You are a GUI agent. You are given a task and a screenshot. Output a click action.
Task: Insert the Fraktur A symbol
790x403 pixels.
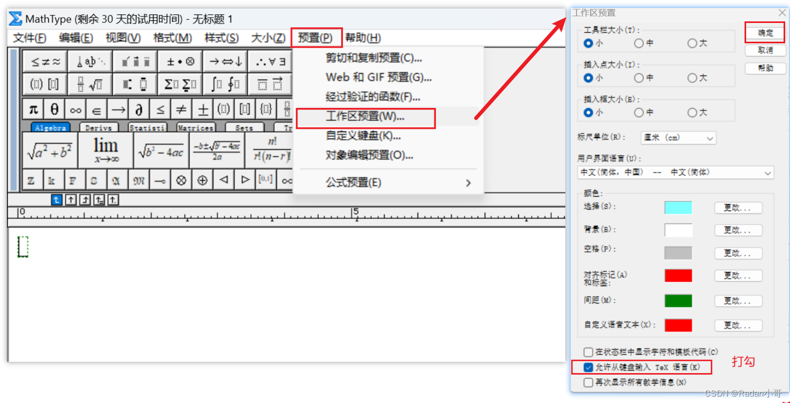pyautogui.click(x=117, y=180)
